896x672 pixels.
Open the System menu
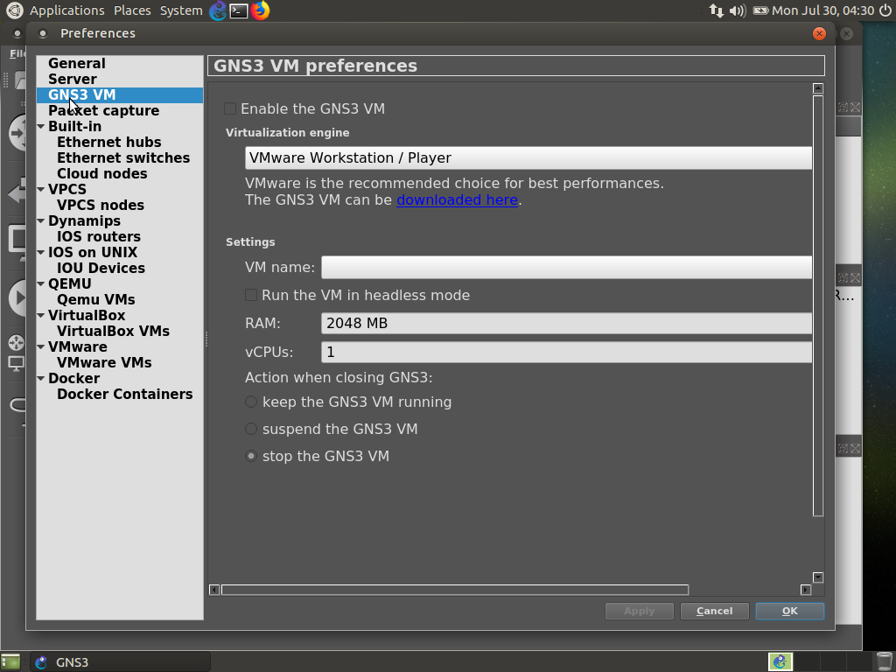coord(181,10)
